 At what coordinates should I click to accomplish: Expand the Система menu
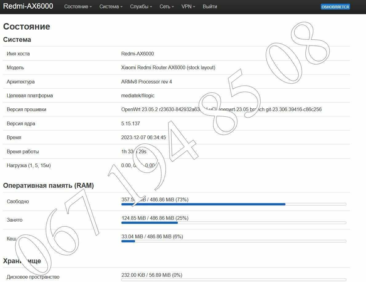111,6
